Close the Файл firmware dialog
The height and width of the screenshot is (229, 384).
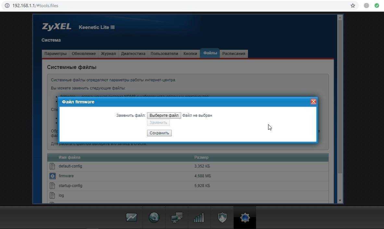click(313, 102)
